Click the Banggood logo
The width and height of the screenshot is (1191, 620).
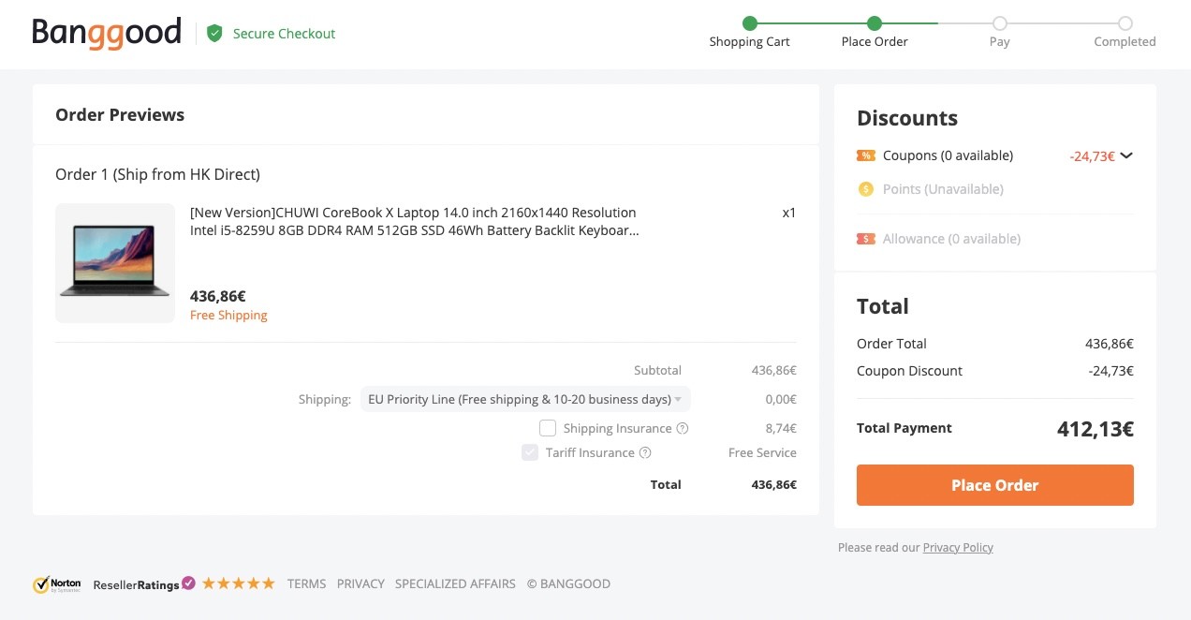coord(107,33)
